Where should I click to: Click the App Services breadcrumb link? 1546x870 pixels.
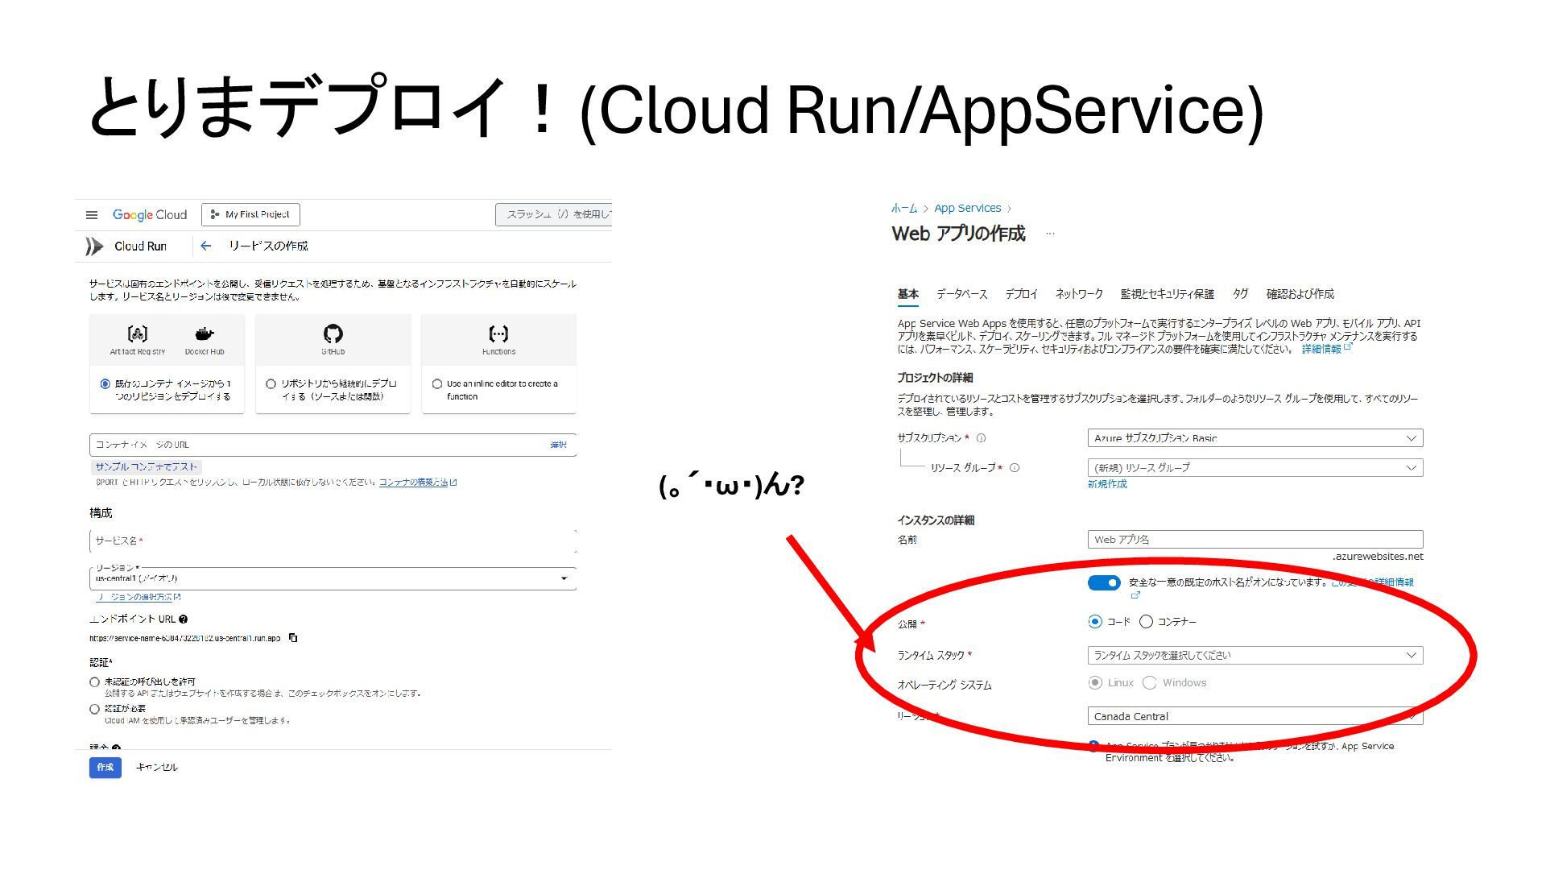pyautogui.click(x=967, y=209)
